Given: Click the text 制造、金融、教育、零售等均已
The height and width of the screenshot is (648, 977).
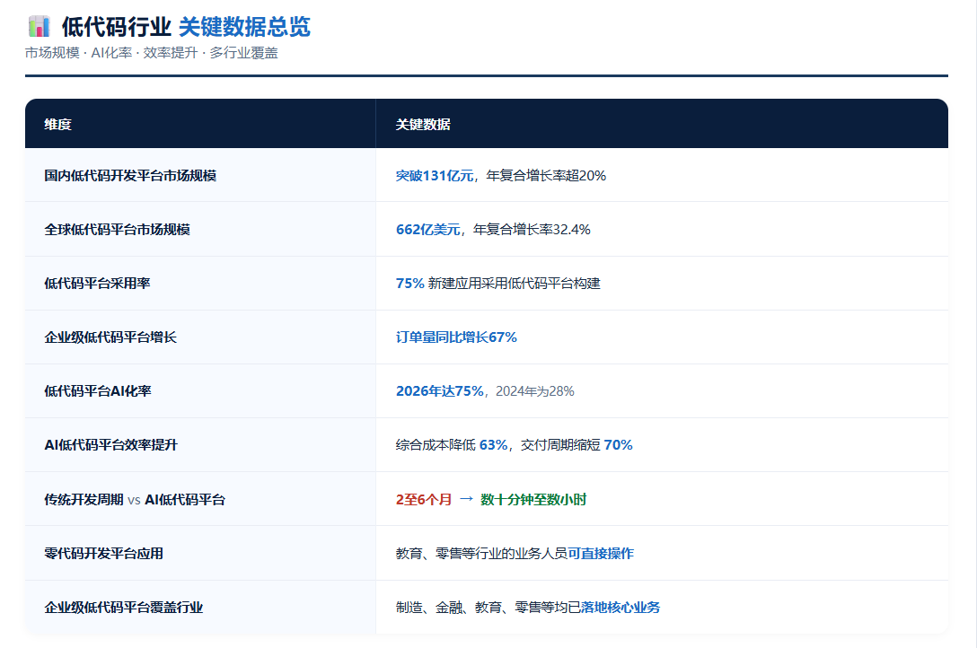Looking at the screenshot, I should point(488,608).
